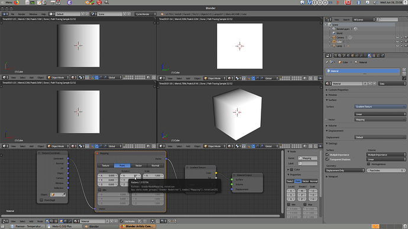
Task: Expand the Custom Properties panel
Action: click(x=338, y=90)
